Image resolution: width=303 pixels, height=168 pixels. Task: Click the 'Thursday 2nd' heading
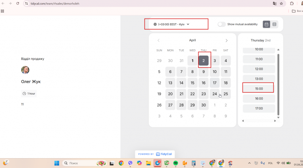coord(260,40)
